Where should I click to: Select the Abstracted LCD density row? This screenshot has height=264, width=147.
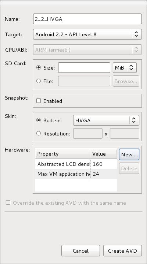coord(76,164)
